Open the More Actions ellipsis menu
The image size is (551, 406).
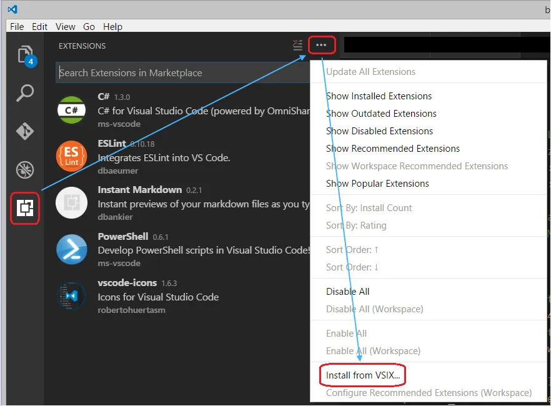pyautogui.click(x=322, y=45)
